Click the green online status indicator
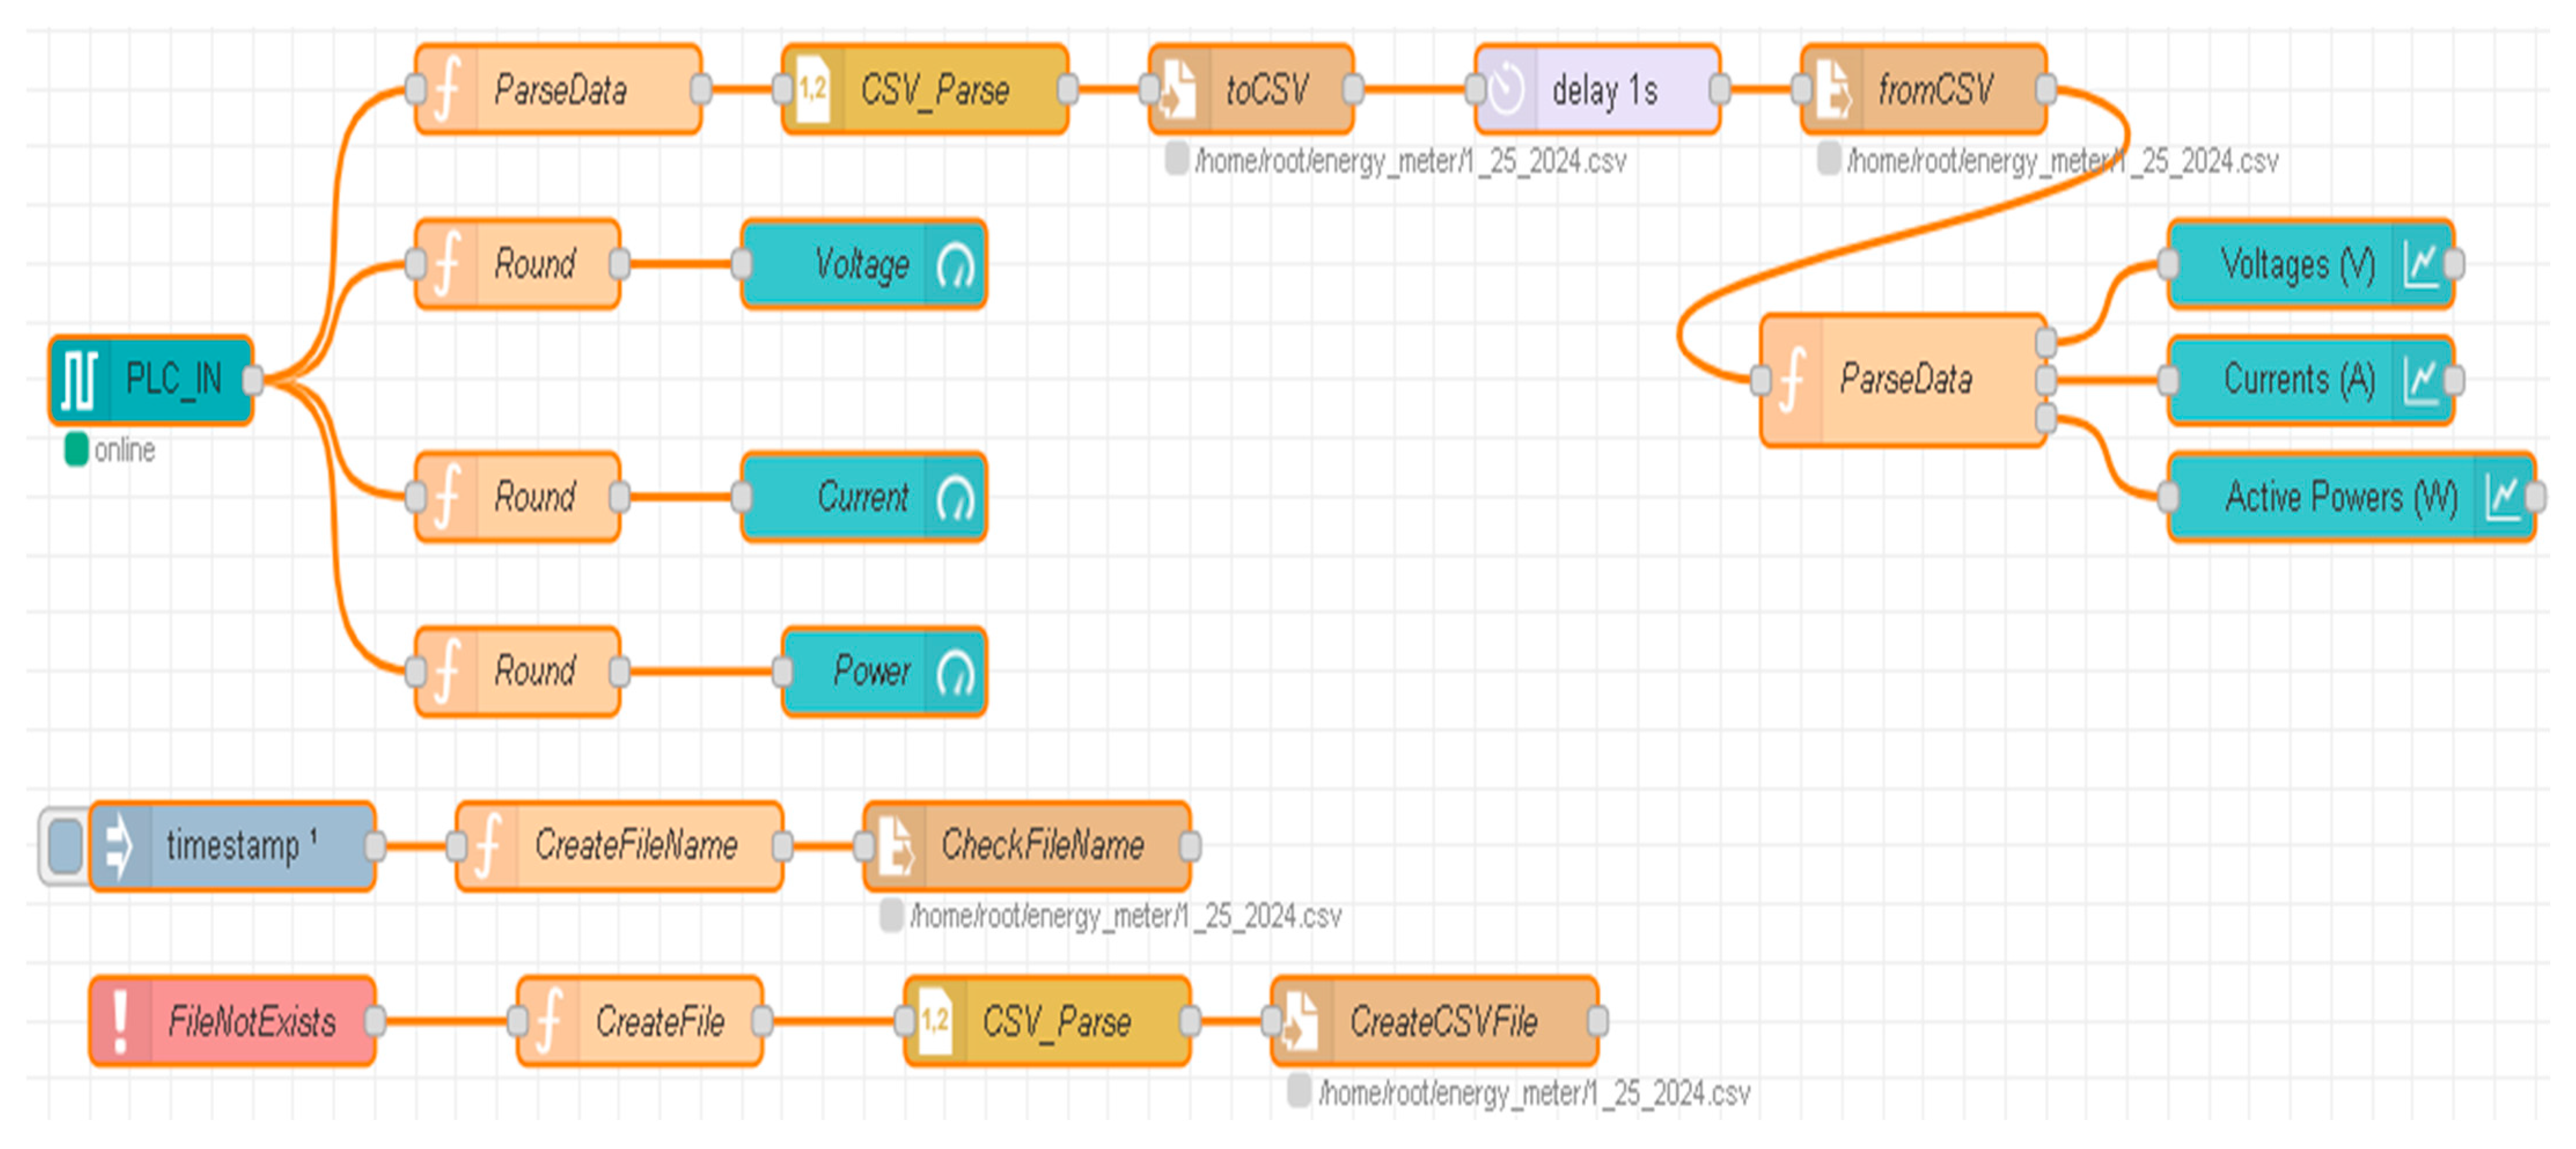The width and height of the screenshot is (2576, 1149). (76, 450)
